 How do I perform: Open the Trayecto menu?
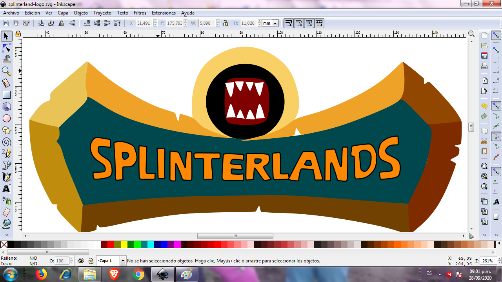(102, 13)
